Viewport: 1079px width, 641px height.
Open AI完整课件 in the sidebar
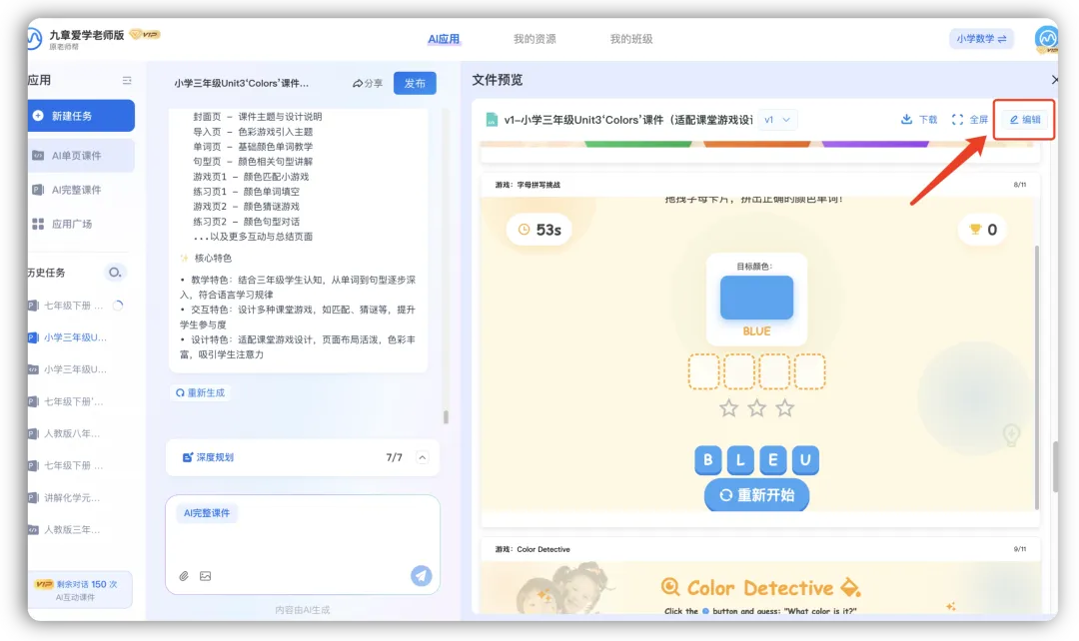(x=81, y=190)
